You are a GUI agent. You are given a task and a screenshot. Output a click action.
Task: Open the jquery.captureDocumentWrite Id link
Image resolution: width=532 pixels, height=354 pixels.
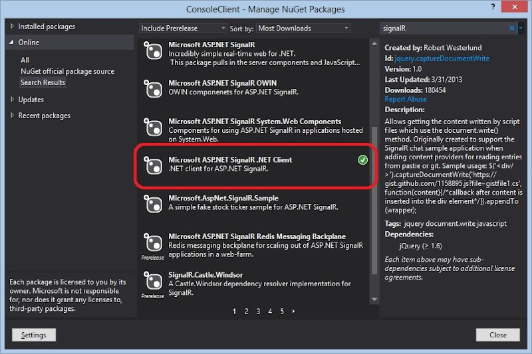click(442, 58)
